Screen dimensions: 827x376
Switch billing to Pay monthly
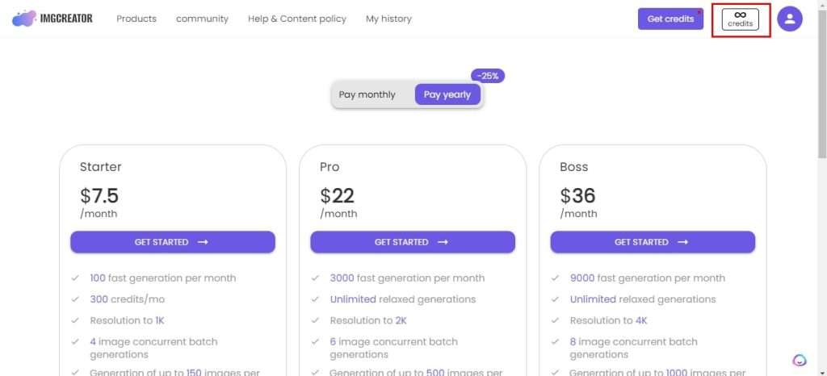(367, 94)
